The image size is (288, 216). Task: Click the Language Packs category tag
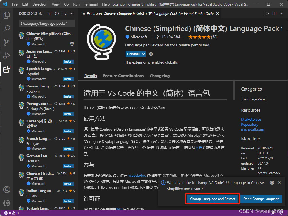(x=254, y=99)
